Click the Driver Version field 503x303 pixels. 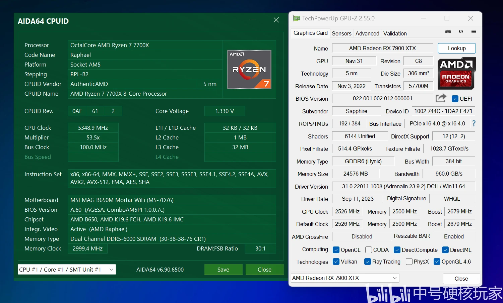403,186
